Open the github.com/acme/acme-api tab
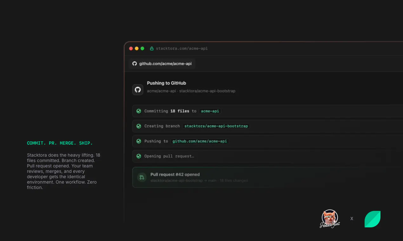This screenshot has height=241, width=403. tap(162, 64)
